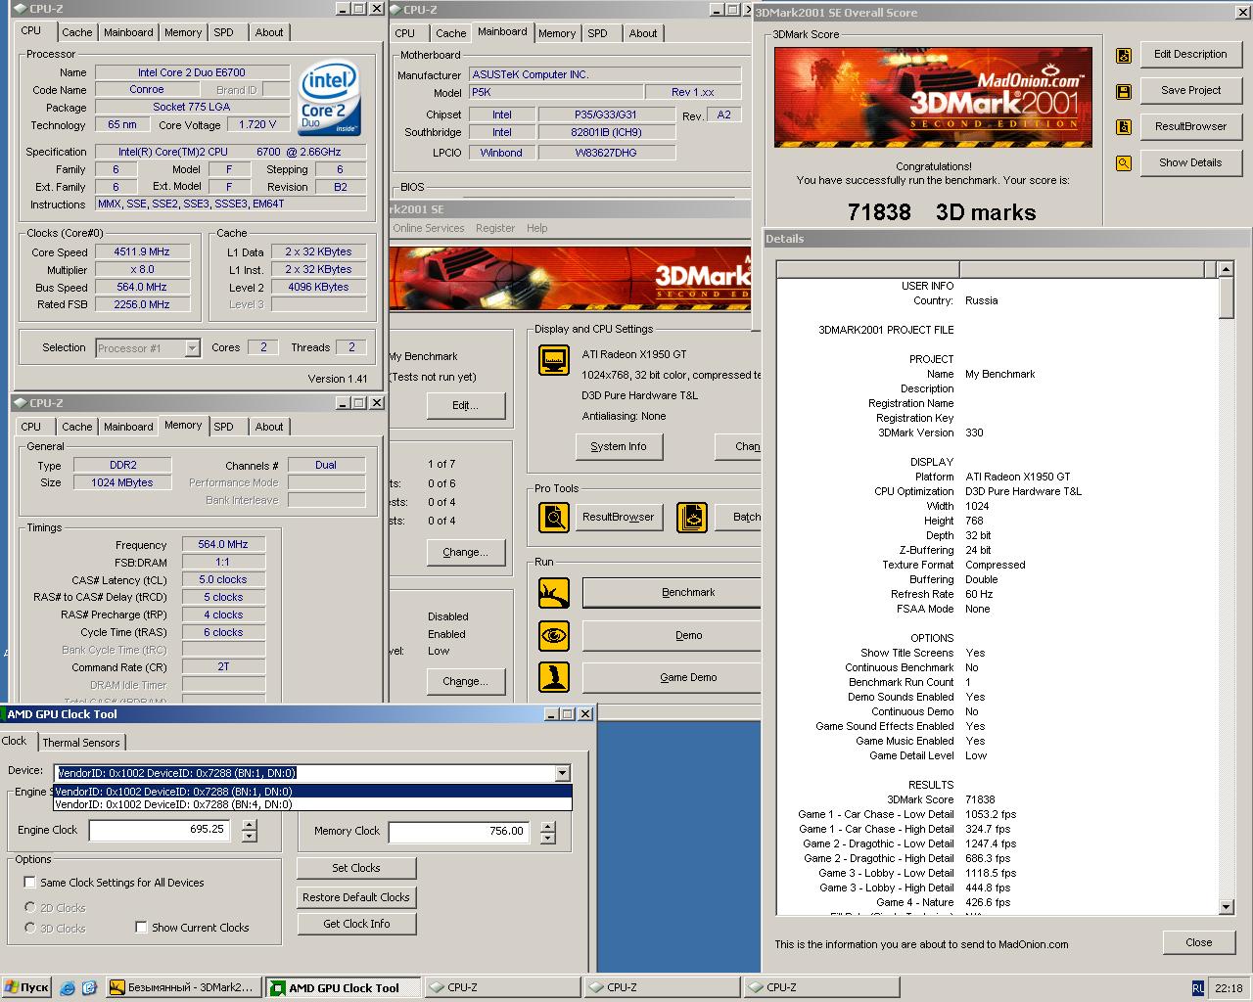Click the ASUSTeK Computer INC. manufacturer field
Viewport: 1253px width, 1002px height.
[x=605, y=74]
